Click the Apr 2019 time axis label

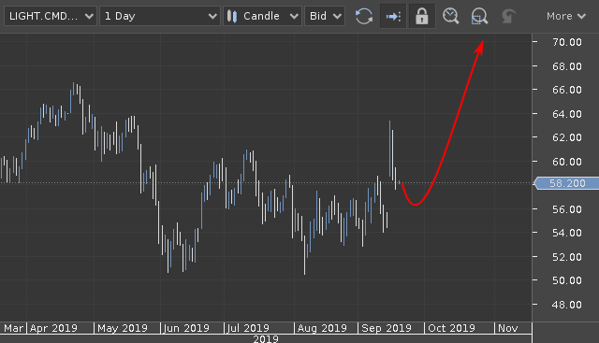coord(53,328)
